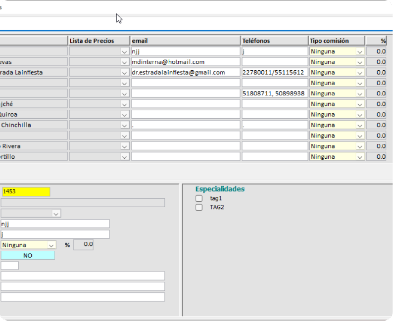Sort by the email column header
The height and width of the screenshot is (321, 393).
pos(185,41)
